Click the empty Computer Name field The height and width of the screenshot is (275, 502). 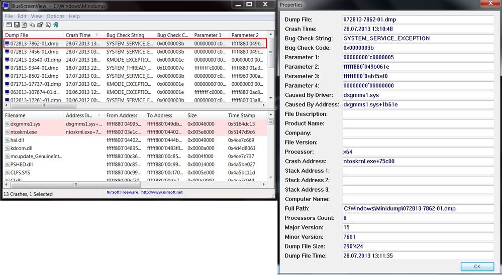(x=418, y=199)
